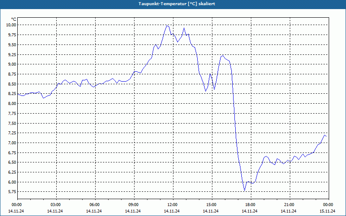Click the '14.11.24' date under 03:00

point(55,211)
